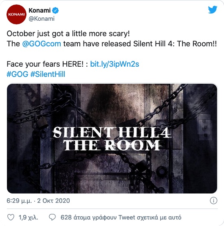Open the Silent Hill 4 image
This screenshot has height=226, width=224.
tap(112, 139)
